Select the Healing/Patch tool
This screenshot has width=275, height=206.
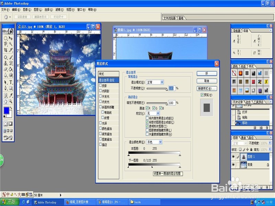point(5,57)
